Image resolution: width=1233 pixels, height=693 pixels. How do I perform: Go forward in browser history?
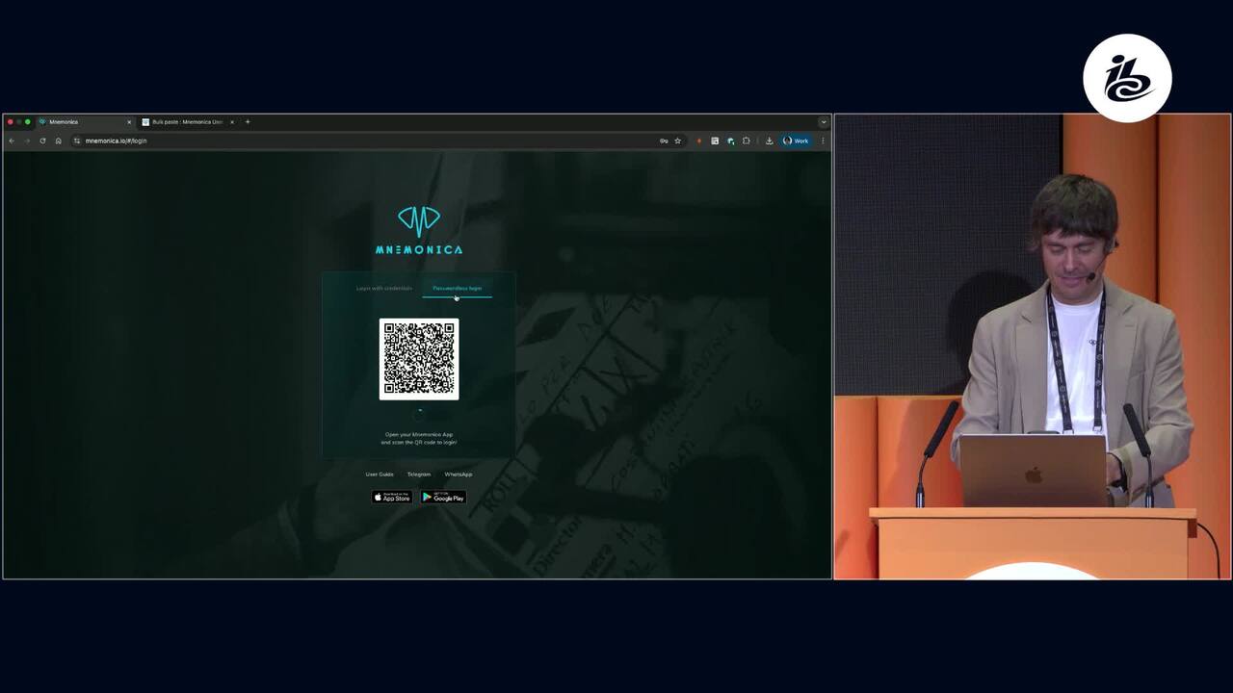(x=27, y=141)
